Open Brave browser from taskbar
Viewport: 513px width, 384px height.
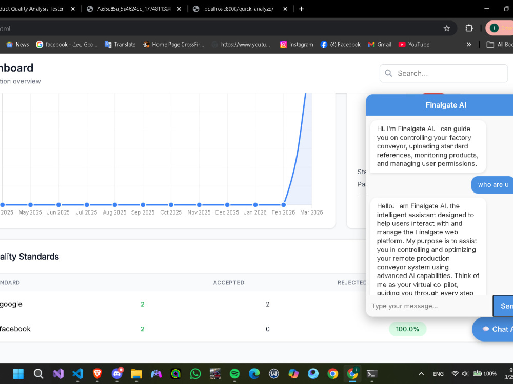(97, 374)
